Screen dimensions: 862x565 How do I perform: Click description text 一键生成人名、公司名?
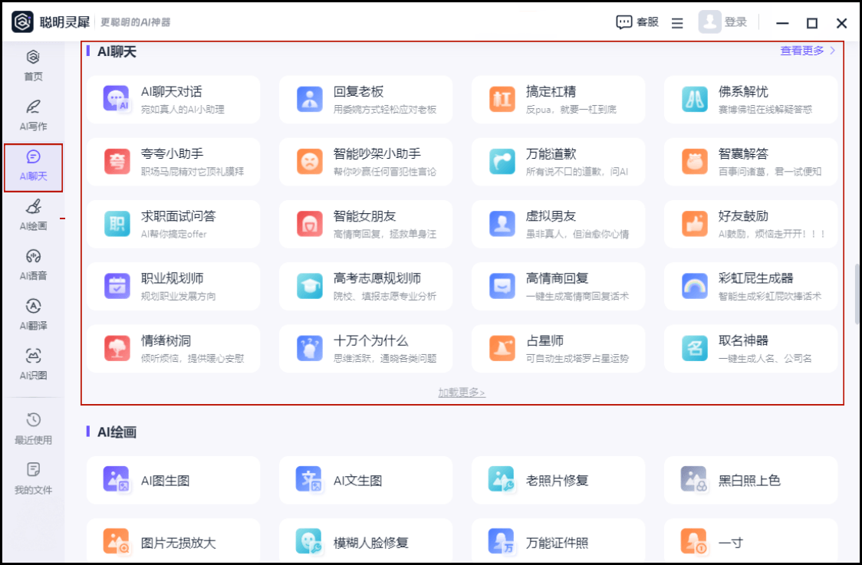765,358
